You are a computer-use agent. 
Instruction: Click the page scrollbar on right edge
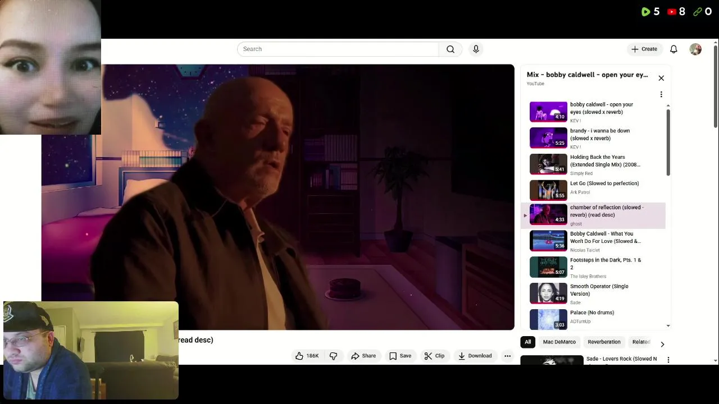[x=715, y=87]
